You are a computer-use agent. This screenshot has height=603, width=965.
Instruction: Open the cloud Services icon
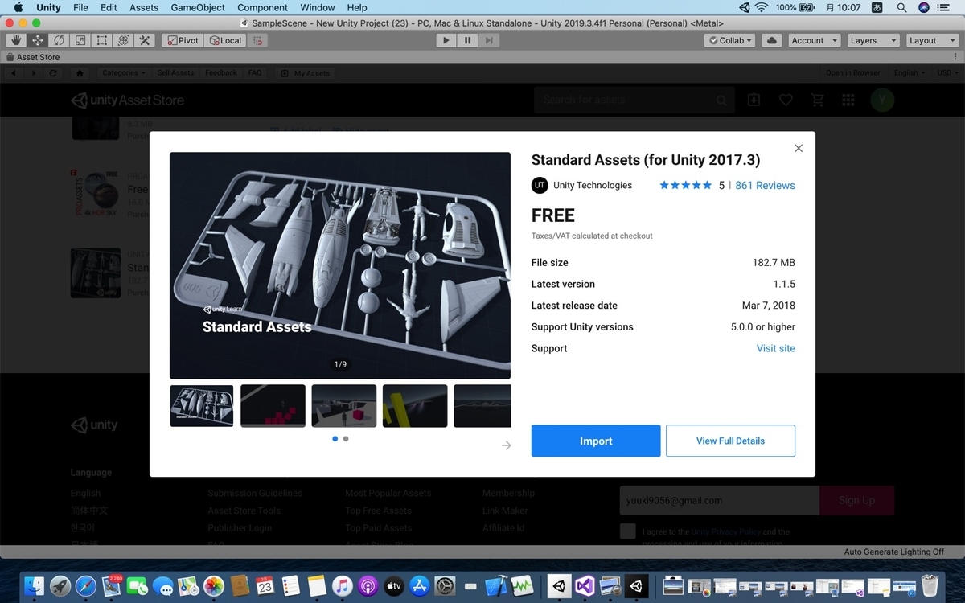tap(772, 40)
